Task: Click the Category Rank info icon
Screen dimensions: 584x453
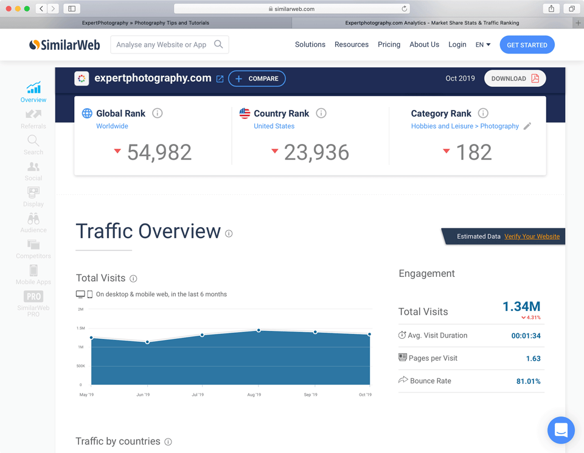Action: click(x=483, y=113)
